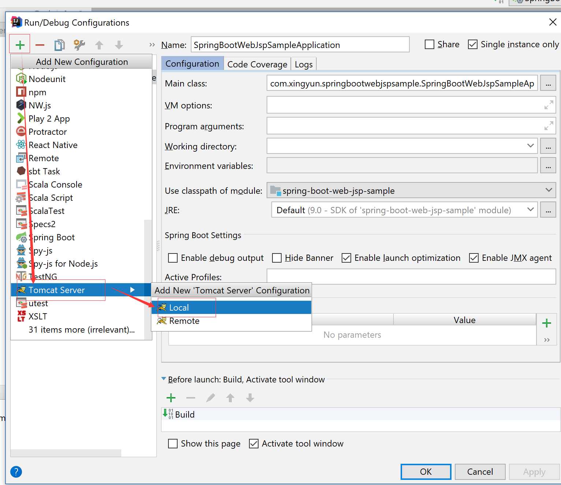This screenshot has height=485, width=561.
Task: Expand more parameter actions chevron
Action: [x=547, y=340]
